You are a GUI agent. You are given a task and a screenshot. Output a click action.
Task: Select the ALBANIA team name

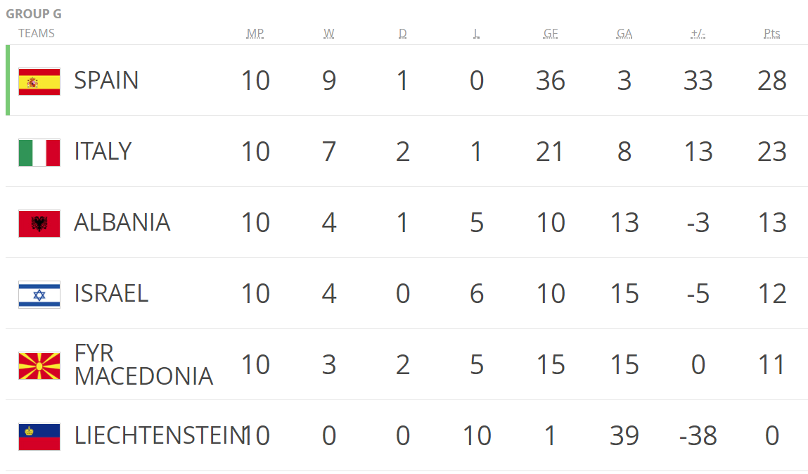(122, 222)
